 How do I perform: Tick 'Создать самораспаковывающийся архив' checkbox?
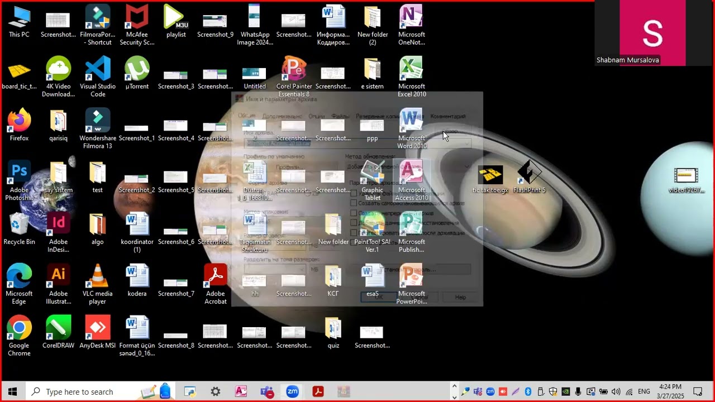(x=354, y=203)
